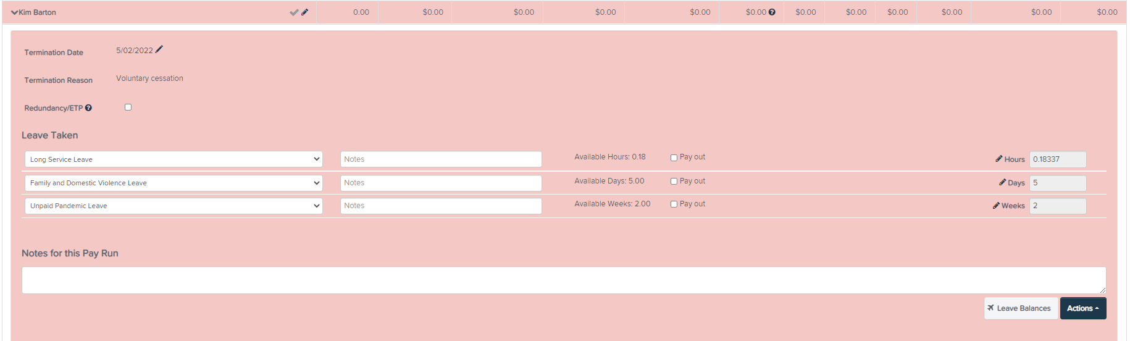Screen dimensions: 1130x341
Task: Open the Leave Balances button
Action: pyautogui.click(x=1021, y=308)
